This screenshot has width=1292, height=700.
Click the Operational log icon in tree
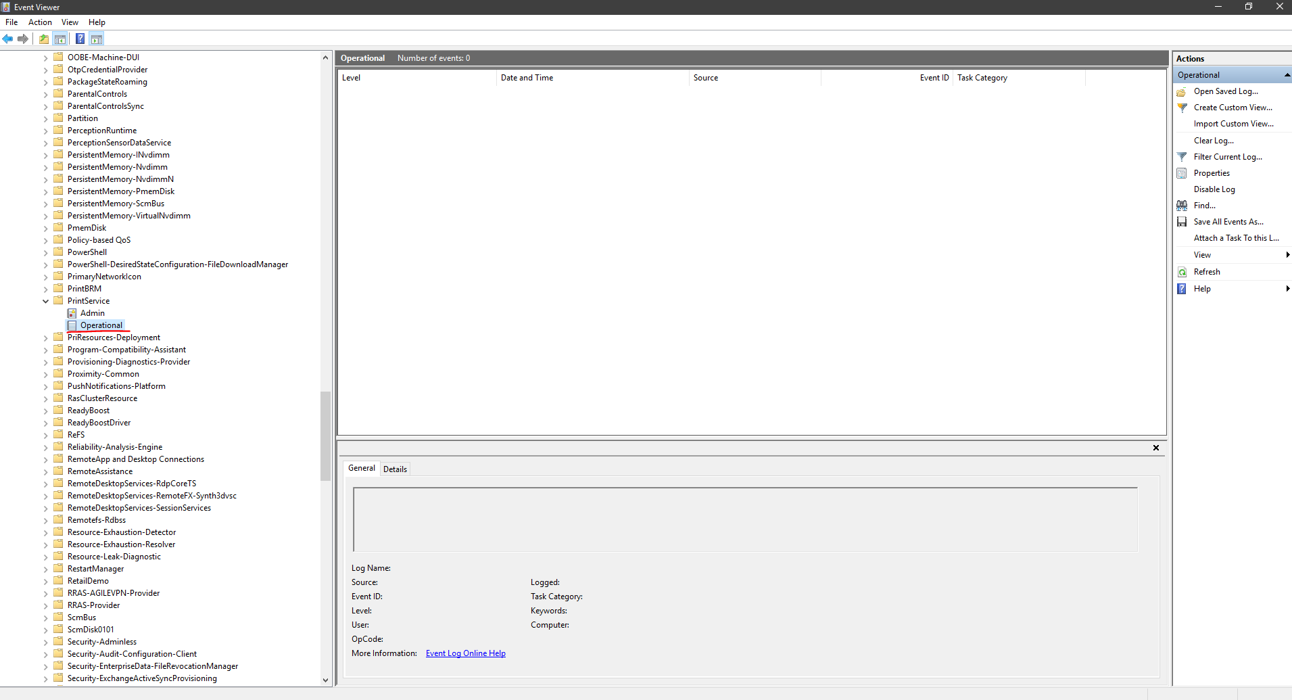coord(72,325)
